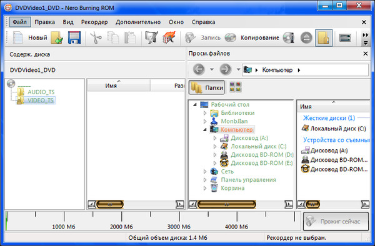Click the Open folder toolbar icon
Screen dimensions: 375x246
point(57,37)
